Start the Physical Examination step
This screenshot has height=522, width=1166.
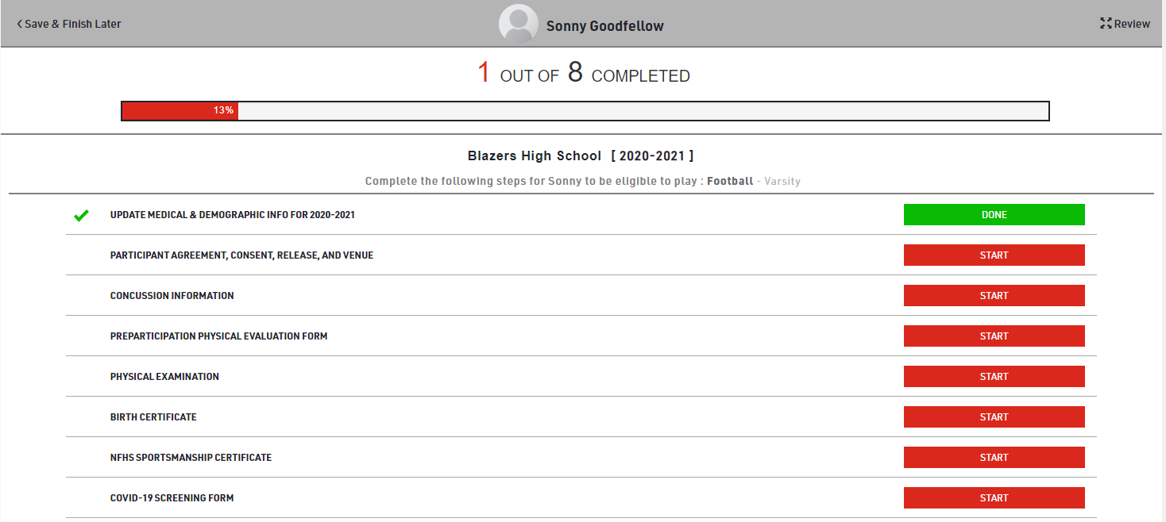click(994, 377)
